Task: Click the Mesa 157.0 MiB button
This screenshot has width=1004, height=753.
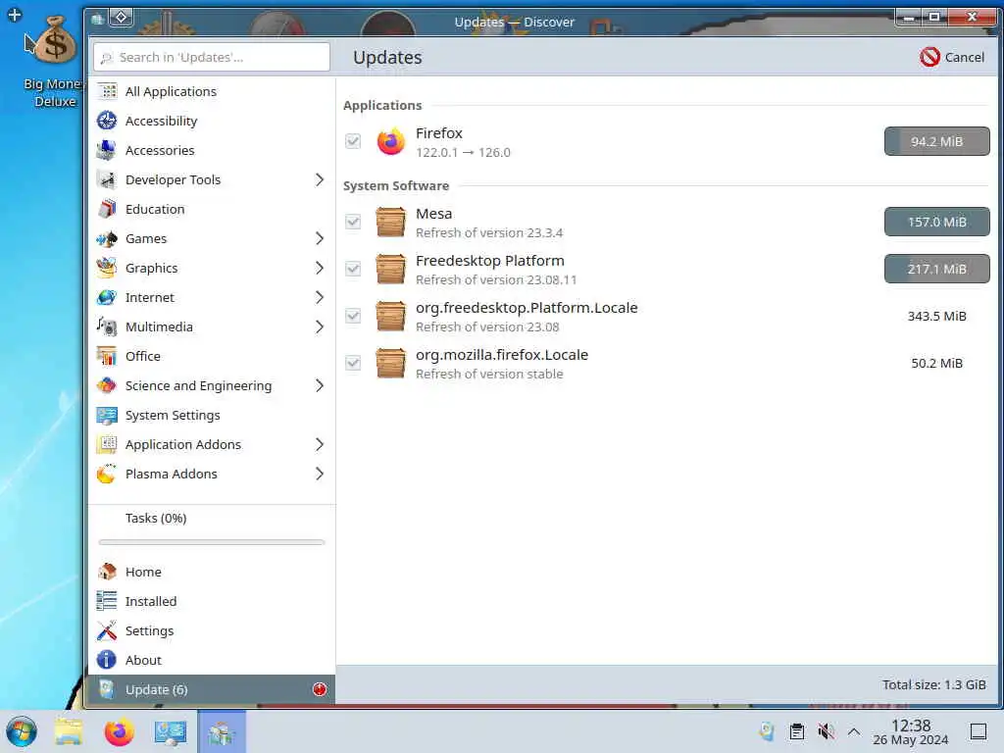Action: (x=936, y=223)
